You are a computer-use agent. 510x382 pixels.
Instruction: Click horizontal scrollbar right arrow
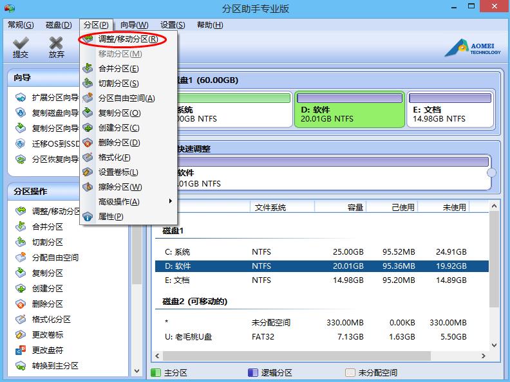484,356
